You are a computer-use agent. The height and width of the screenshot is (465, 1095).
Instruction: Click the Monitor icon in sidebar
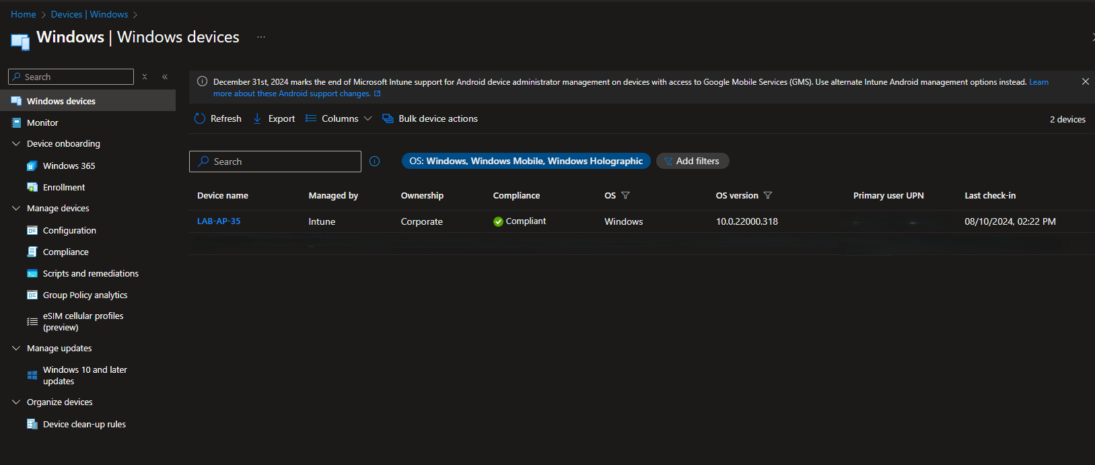tap(16, 122)
